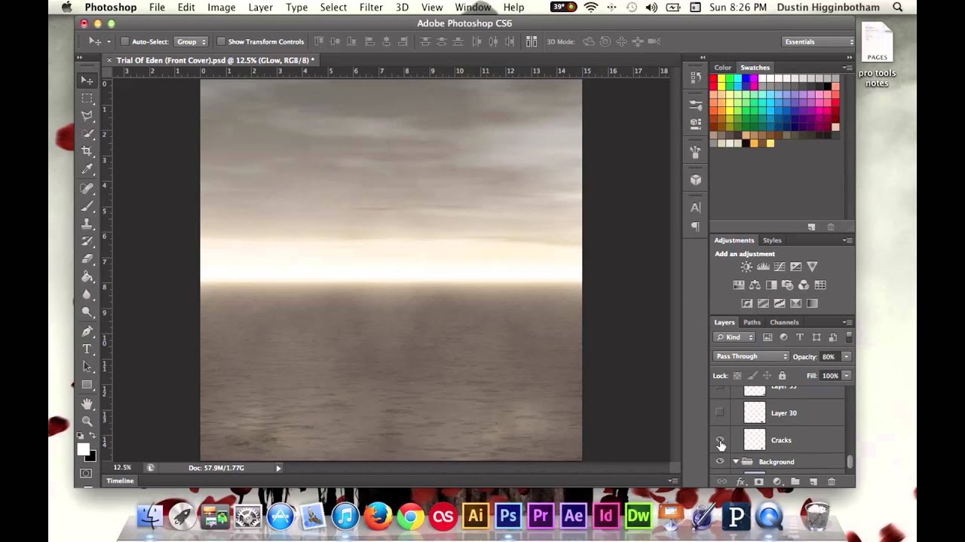Select the Horizontal Type tool
Viewport: 965px width, 542px height.
coord(87,349)
